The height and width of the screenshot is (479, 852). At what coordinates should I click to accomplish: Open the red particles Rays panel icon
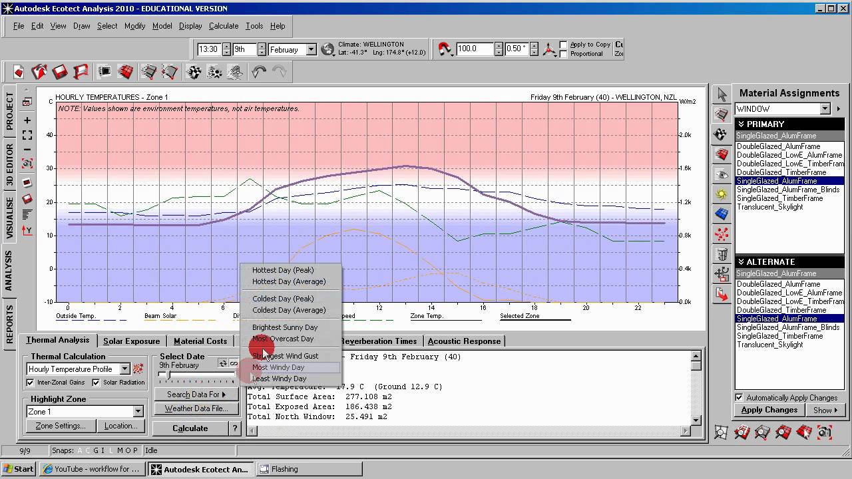pyautogui.click(x=722, y=234)
